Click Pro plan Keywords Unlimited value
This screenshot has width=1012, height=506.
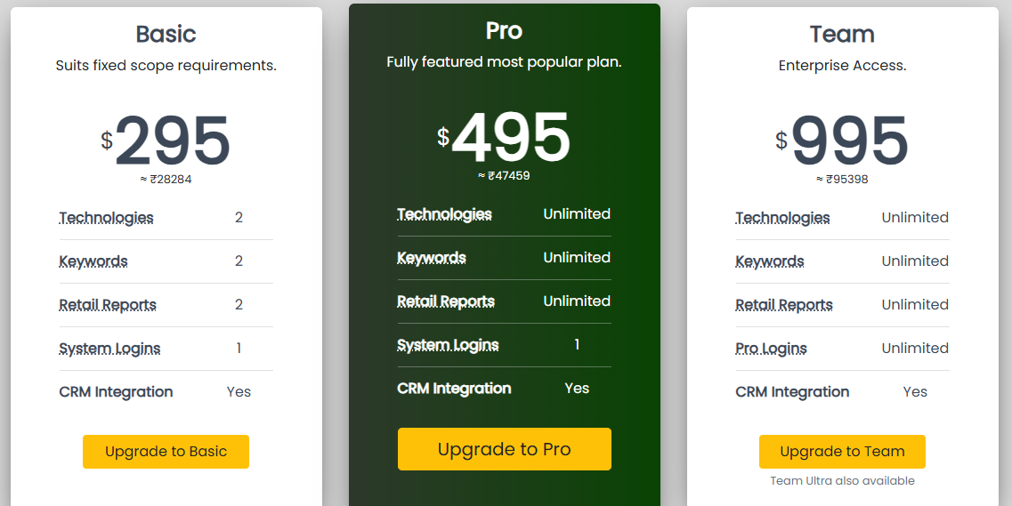pyautogui.click(x=577, y=258)
